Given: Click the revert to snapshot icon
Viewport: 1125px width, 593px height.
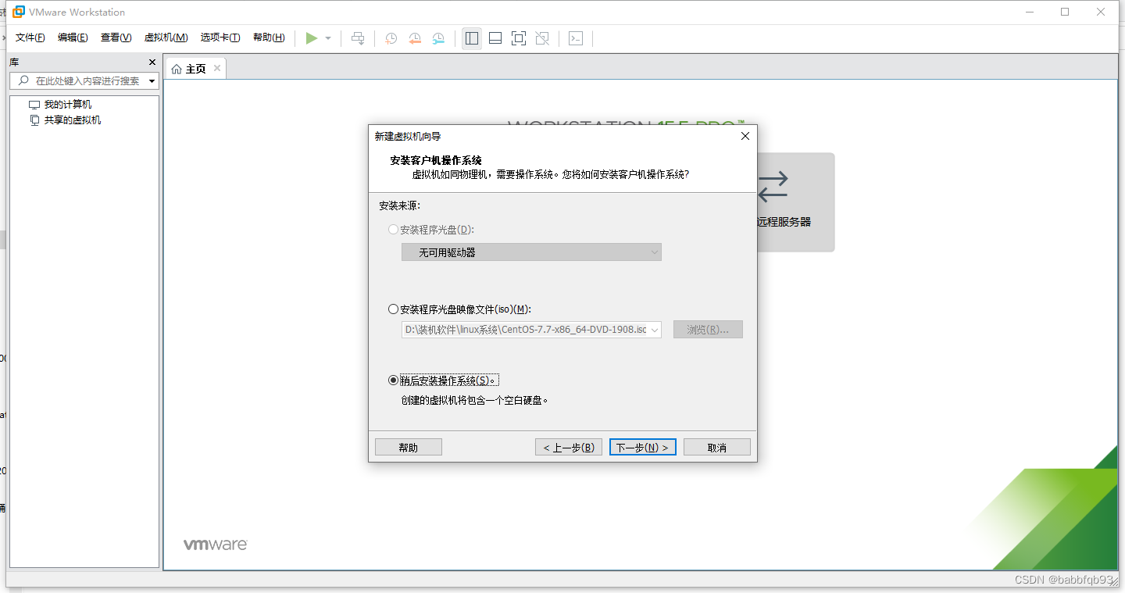Looking at the screenshot, I should [x=415, y=38].
